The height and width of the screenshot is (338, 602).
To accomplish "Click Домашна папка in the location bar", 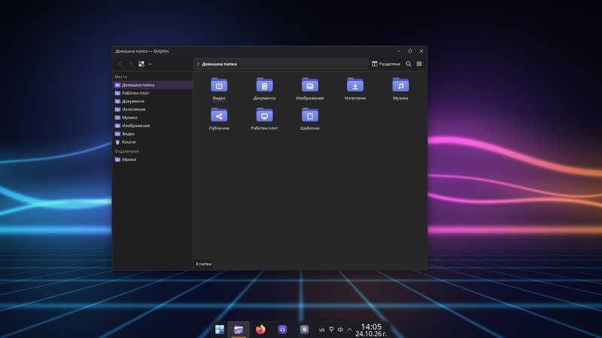I will [x=219, y=64].
